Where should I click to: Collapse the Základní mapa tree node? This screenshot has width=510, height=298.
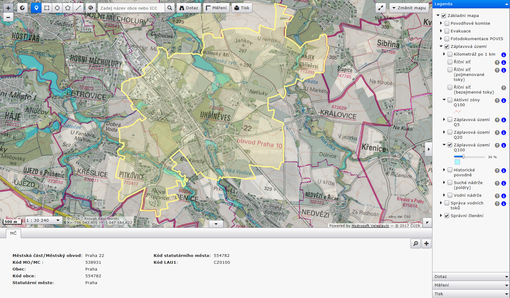tap(438, 15)
